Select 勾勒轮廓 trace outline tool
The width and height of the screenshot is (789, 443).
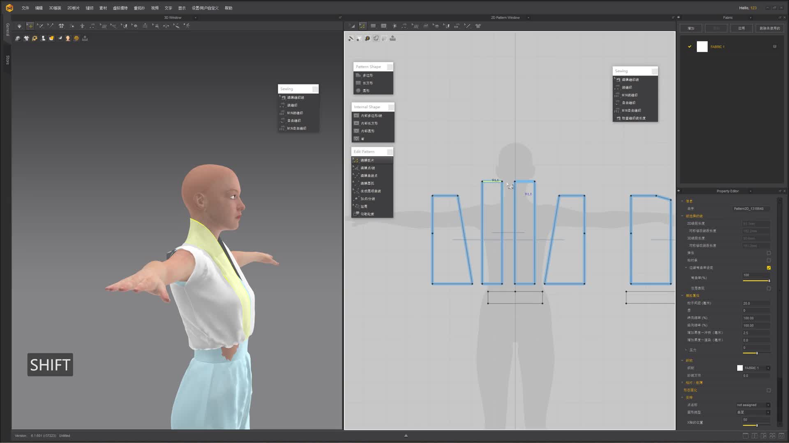click(367, 214)
